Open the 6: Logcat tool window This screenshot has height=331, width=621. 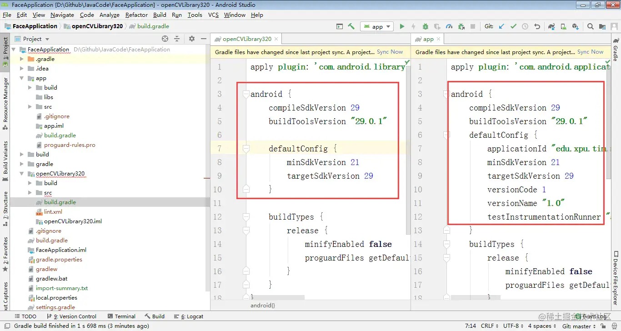click(188, 316)
